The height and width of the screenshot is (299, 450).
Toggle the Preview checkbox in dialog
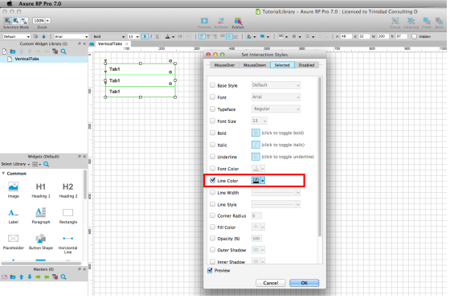[x=210, y=270]
